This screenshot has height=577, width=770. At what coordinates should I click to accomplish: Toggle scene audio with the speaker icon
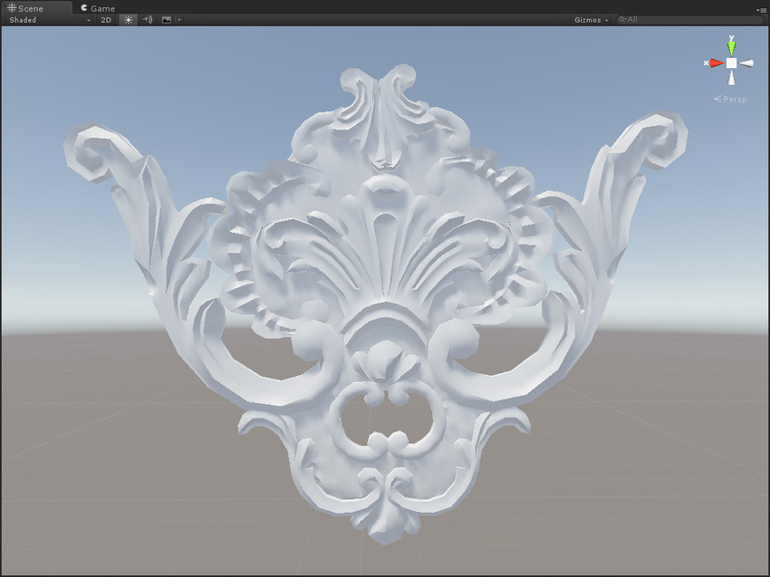148,19
